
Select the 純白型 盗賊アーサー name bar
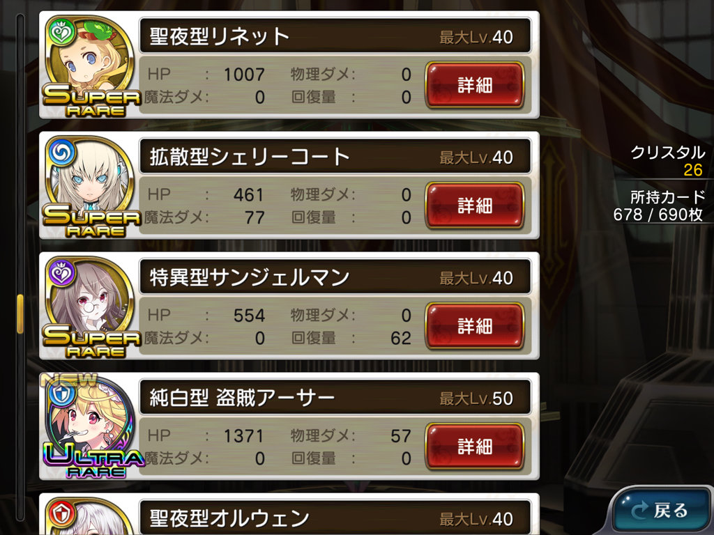coord(335,398)
